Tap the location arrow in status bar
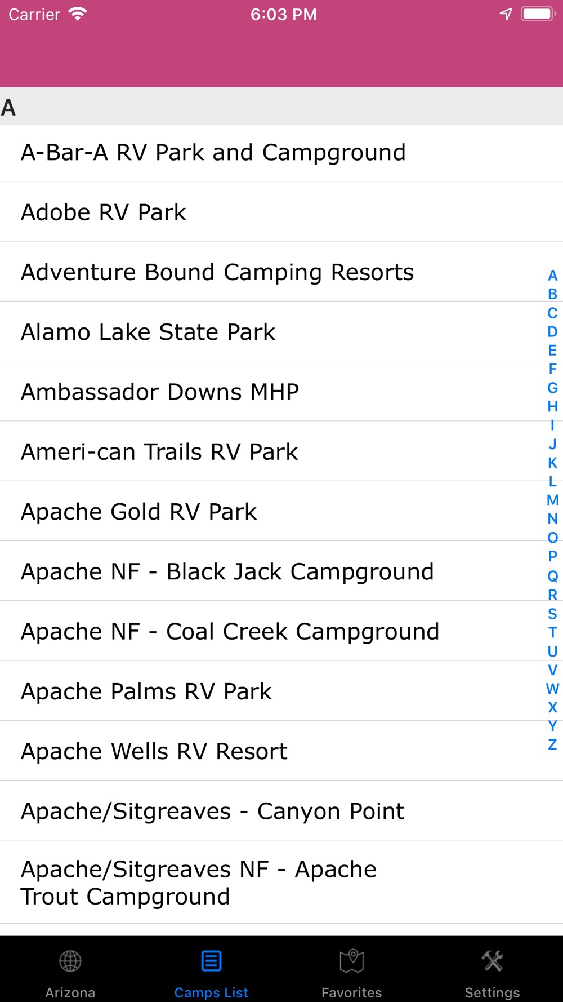 coord(506,14)
